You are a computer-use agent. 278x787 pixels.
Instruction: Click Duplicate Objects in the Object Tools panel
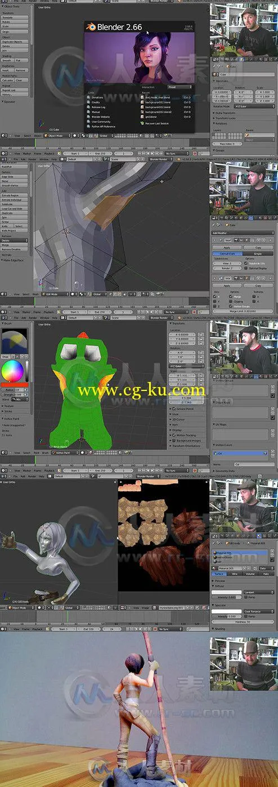click(x=14, y=42)
